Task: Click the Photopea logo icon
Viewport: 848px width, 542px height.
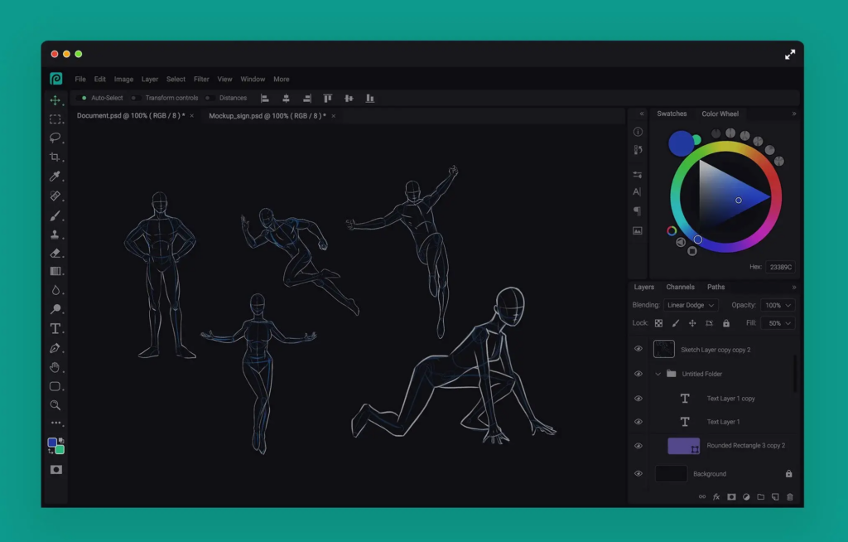Action: (x=56, y=79)
